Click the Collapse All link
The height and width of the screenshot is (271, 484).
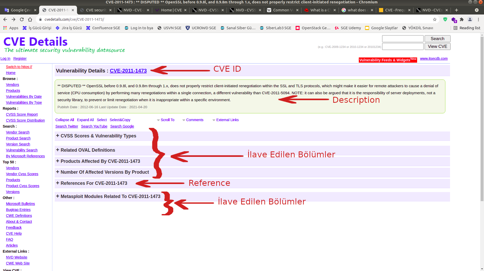(65, 120)
